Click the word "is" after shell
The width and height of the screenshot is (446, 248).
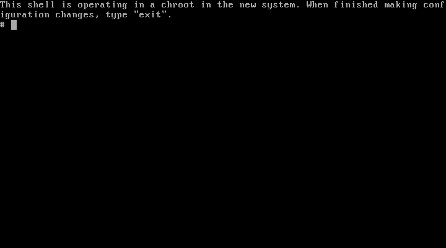coord(66,5)
